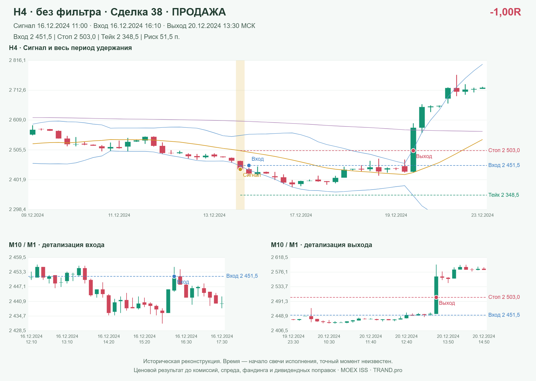Viewport: 536px width, 381px height.
Task: Click the entry dot in the entry detail chart
Action: (174, 277)
